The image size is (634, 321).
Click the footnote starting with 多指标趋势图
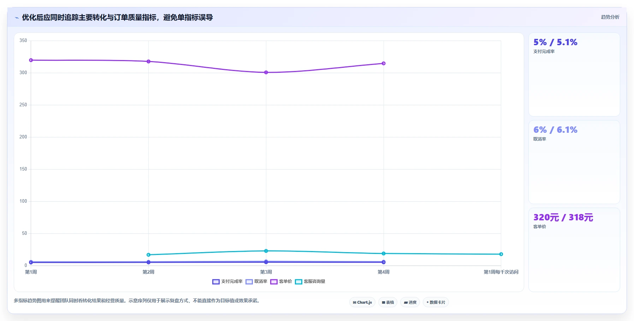pyautogui.click(x=137, y=301)
